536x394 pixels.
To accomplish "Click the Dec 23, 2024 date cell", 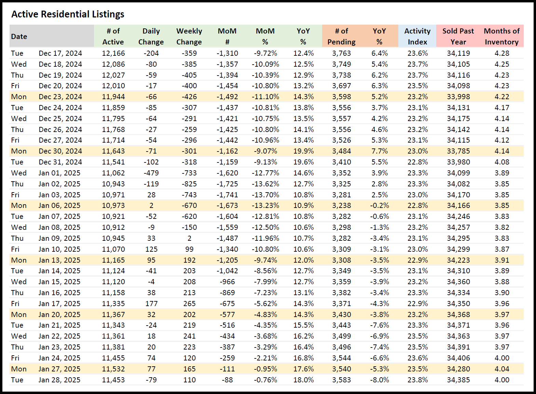I will click(x=60, y=97).
